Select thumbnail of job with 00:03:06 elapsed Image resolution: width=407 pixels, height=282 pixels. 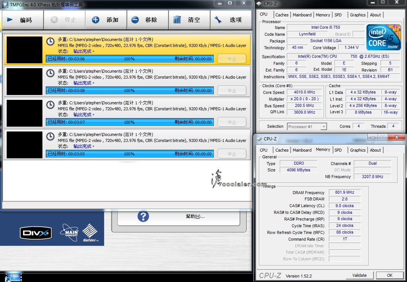coord(25,50)
